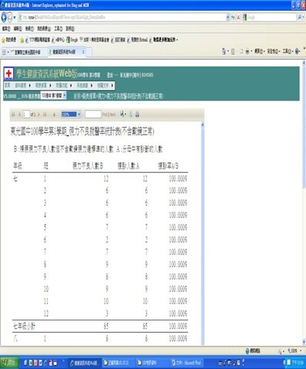The height and width of the screenshot is (369, 306).
Task: Open the 說明 (Help) menu
Action: tap(70, 28)
